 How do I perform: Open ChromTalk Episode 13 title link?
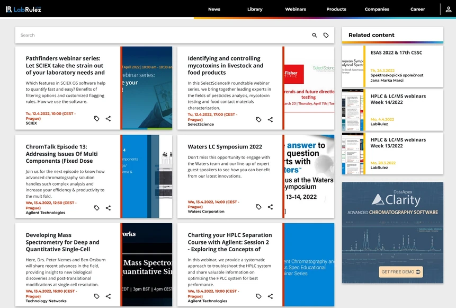pyautogui.click(x=61, y=154)
